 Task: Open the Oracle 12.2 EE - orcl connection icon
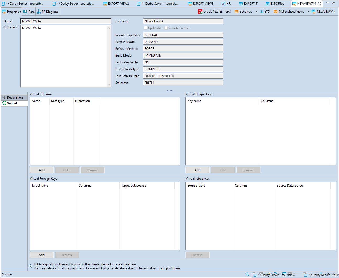[200, 11]
